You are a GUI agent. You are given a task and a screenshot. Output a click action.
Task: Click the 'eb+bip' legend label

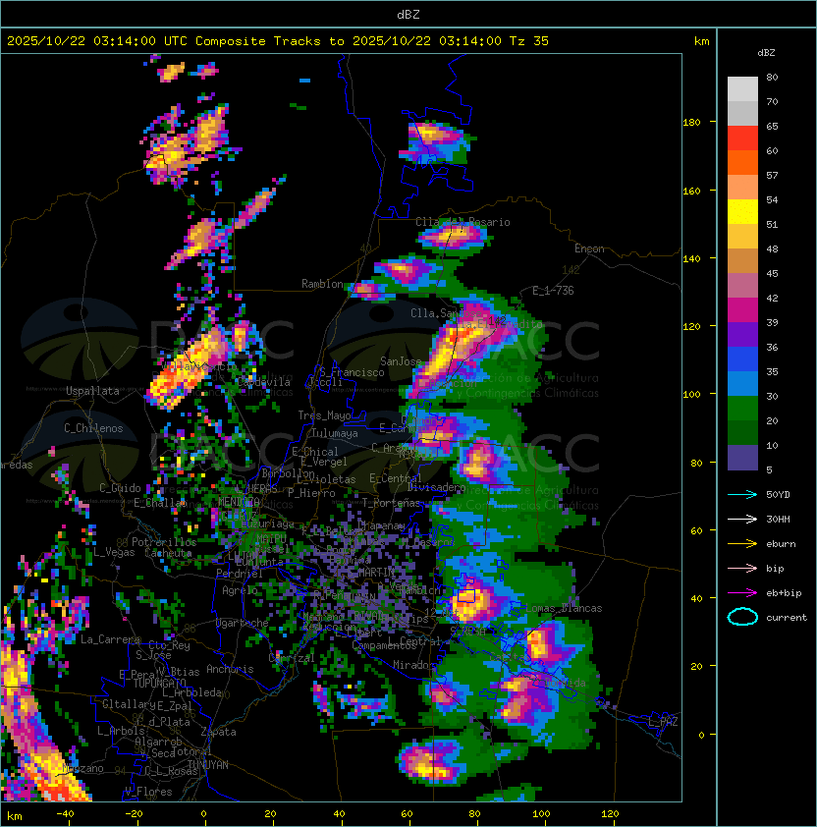[x=784, y=593]
